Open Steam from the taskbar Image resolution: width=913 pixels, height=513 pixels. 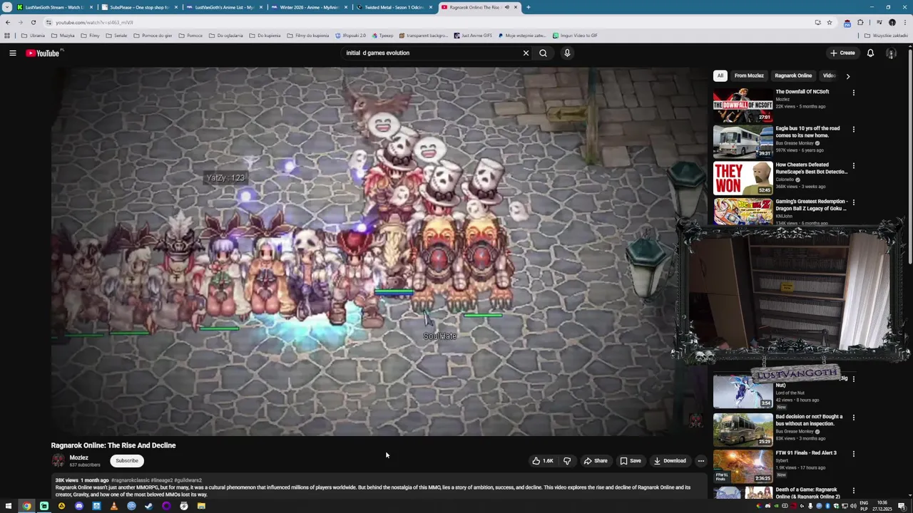[148, 506]
